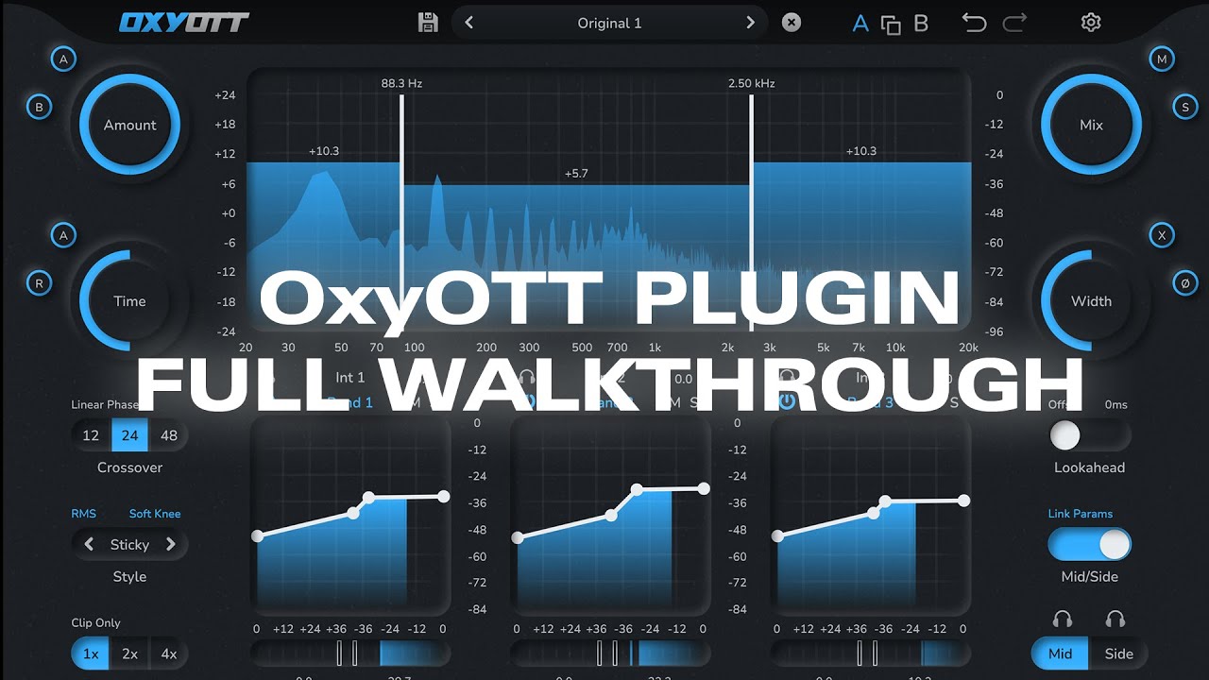Open the settings gear

point(1091,23)
